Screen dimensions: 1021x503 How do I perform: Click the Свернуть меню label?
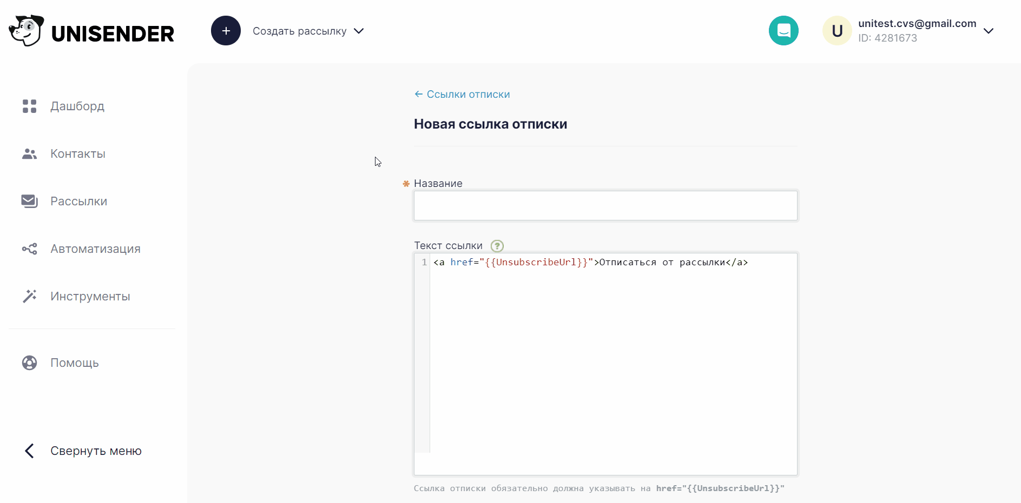tap(96, 451)
